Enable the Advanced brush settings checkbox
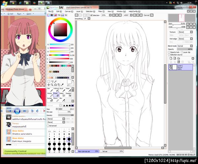Viewport: 198px width, 164px height. click(x=48, y=126)
